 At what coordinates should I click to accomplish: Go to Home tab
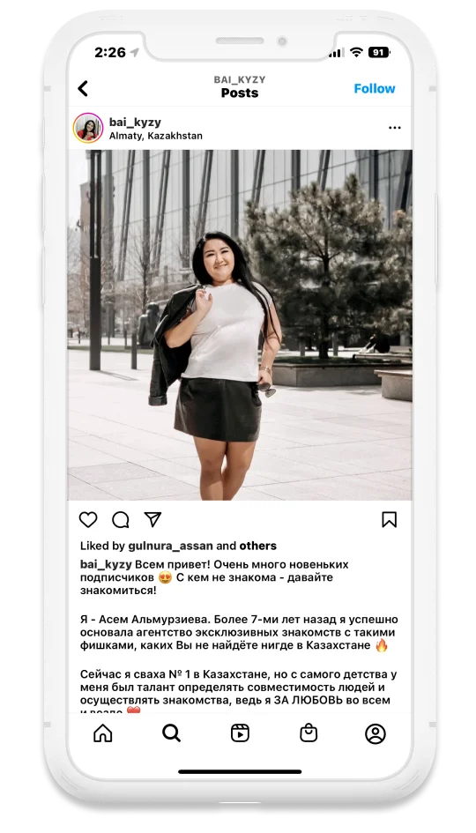(x=103, y=733)
